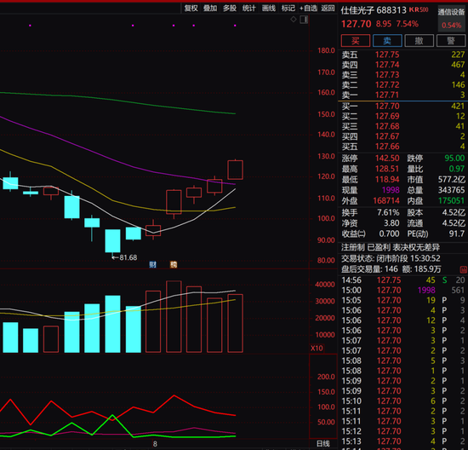Select the 统计 statistics toolbar item

(249, 8)
